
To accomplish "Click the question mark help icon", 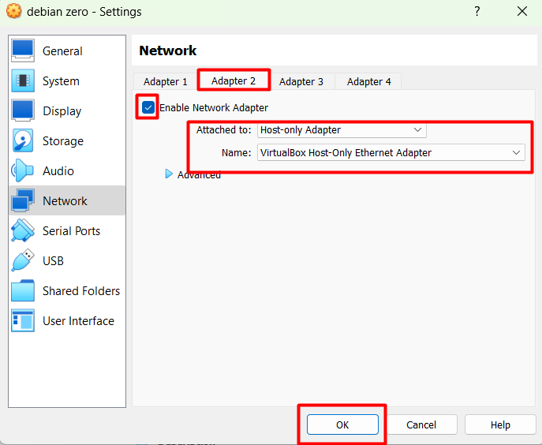I will click(x=477, y=11).
